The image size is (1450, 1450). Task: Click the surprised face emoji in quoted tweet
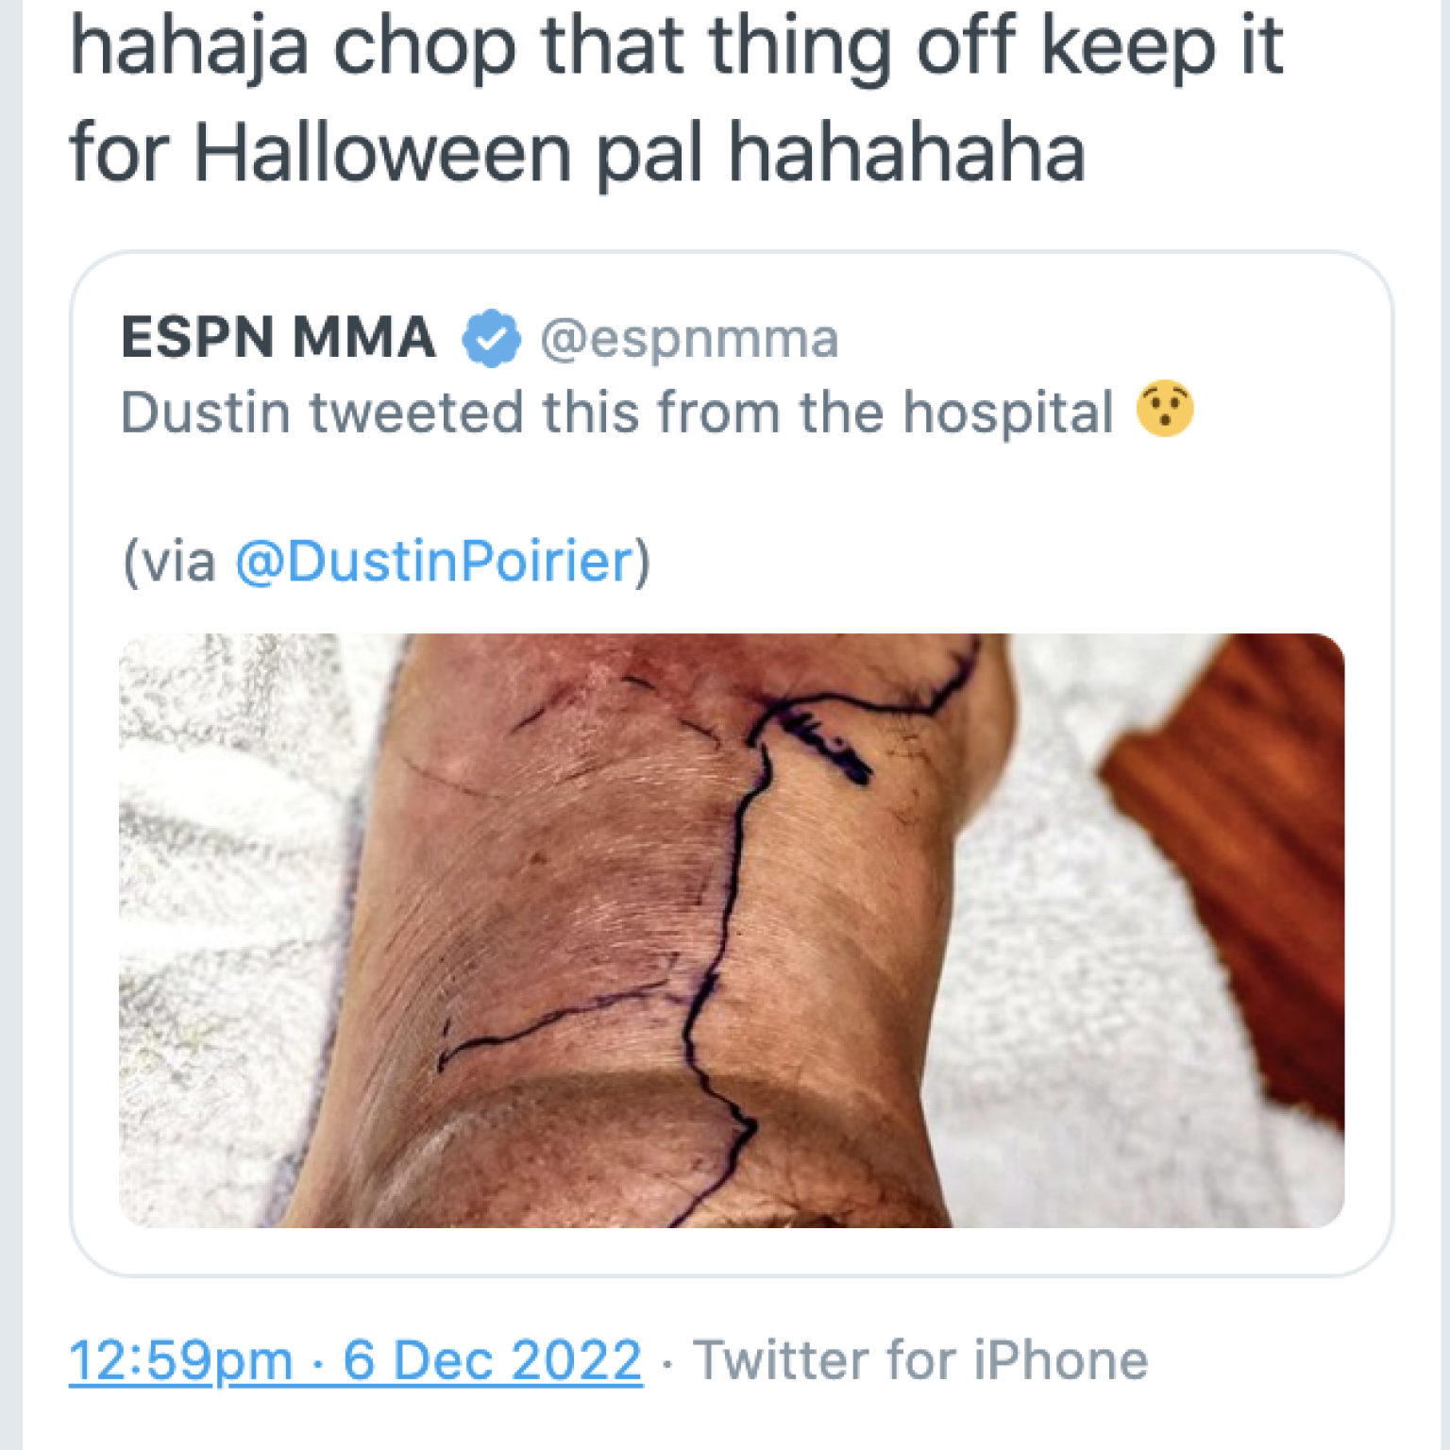tap(1165, 409)
